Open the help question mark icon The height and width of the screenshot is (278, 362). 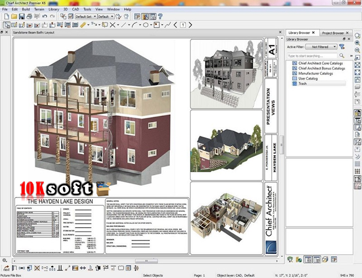[x=160, y=16]
